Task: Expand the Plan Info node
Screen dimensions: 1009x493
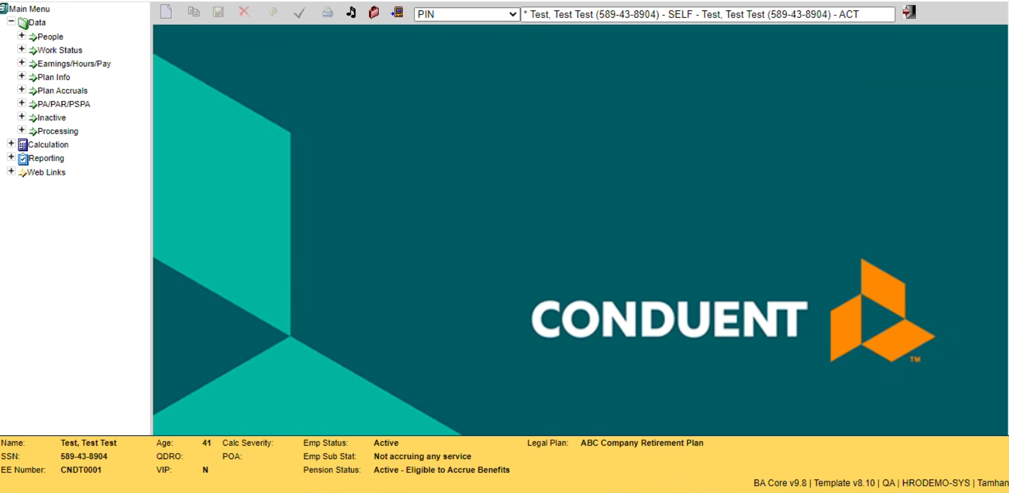Action: tap(22, 76)
